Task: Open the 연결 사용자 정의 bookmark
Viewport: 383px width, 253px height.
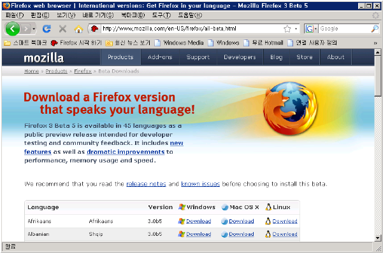Action: 312,43
